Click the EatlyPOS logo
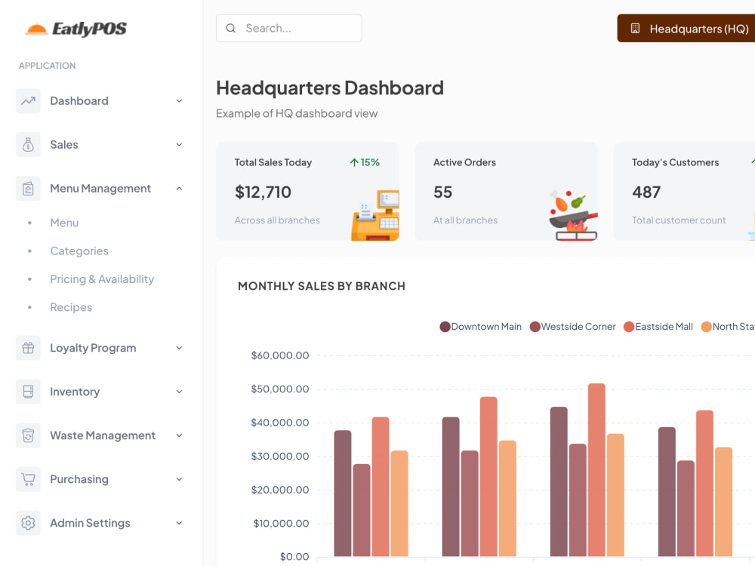 tap(75, 29)
